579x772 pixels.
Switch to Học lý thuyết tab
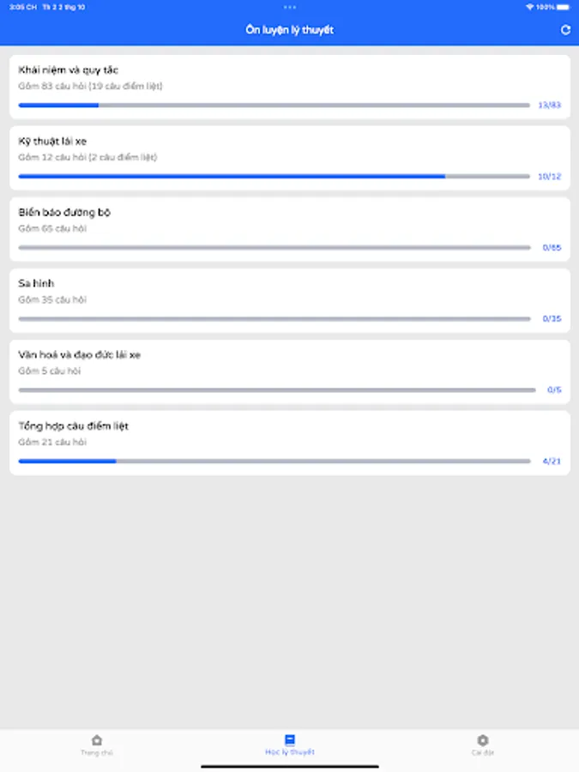tap(290, 744)
